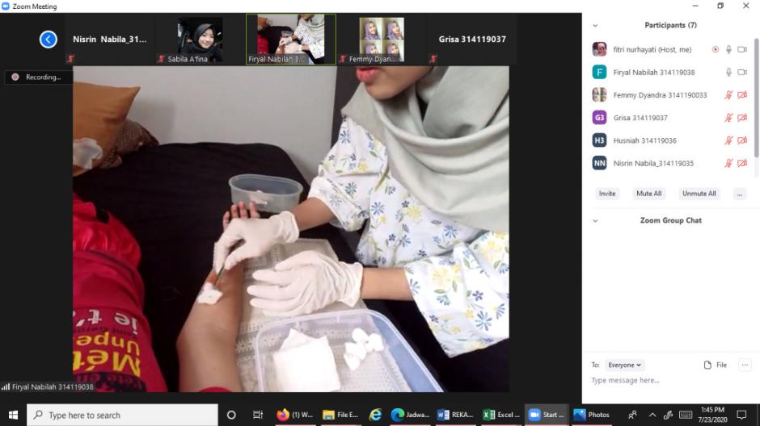Click the Invite button
The image size is (760, 426).
(607, 194)
